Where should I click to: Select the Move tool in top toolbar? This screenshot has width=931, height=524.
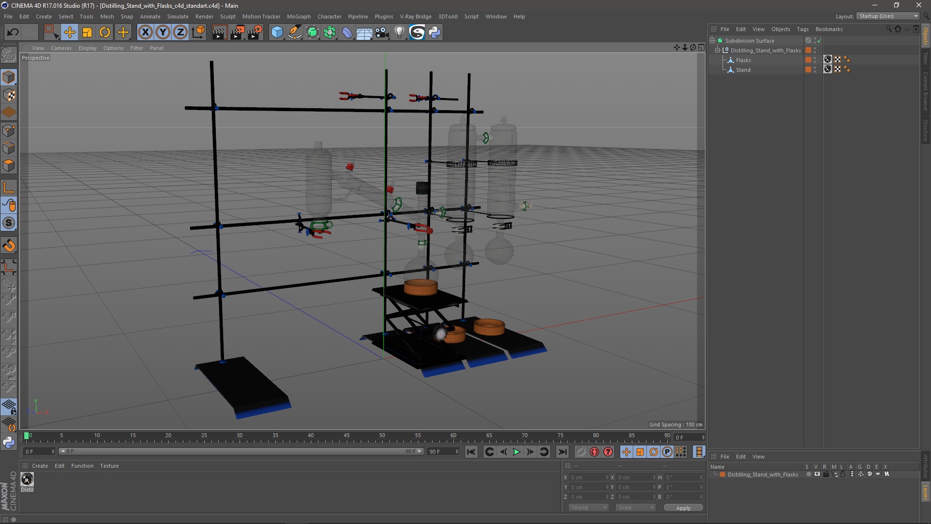[69, 33]
